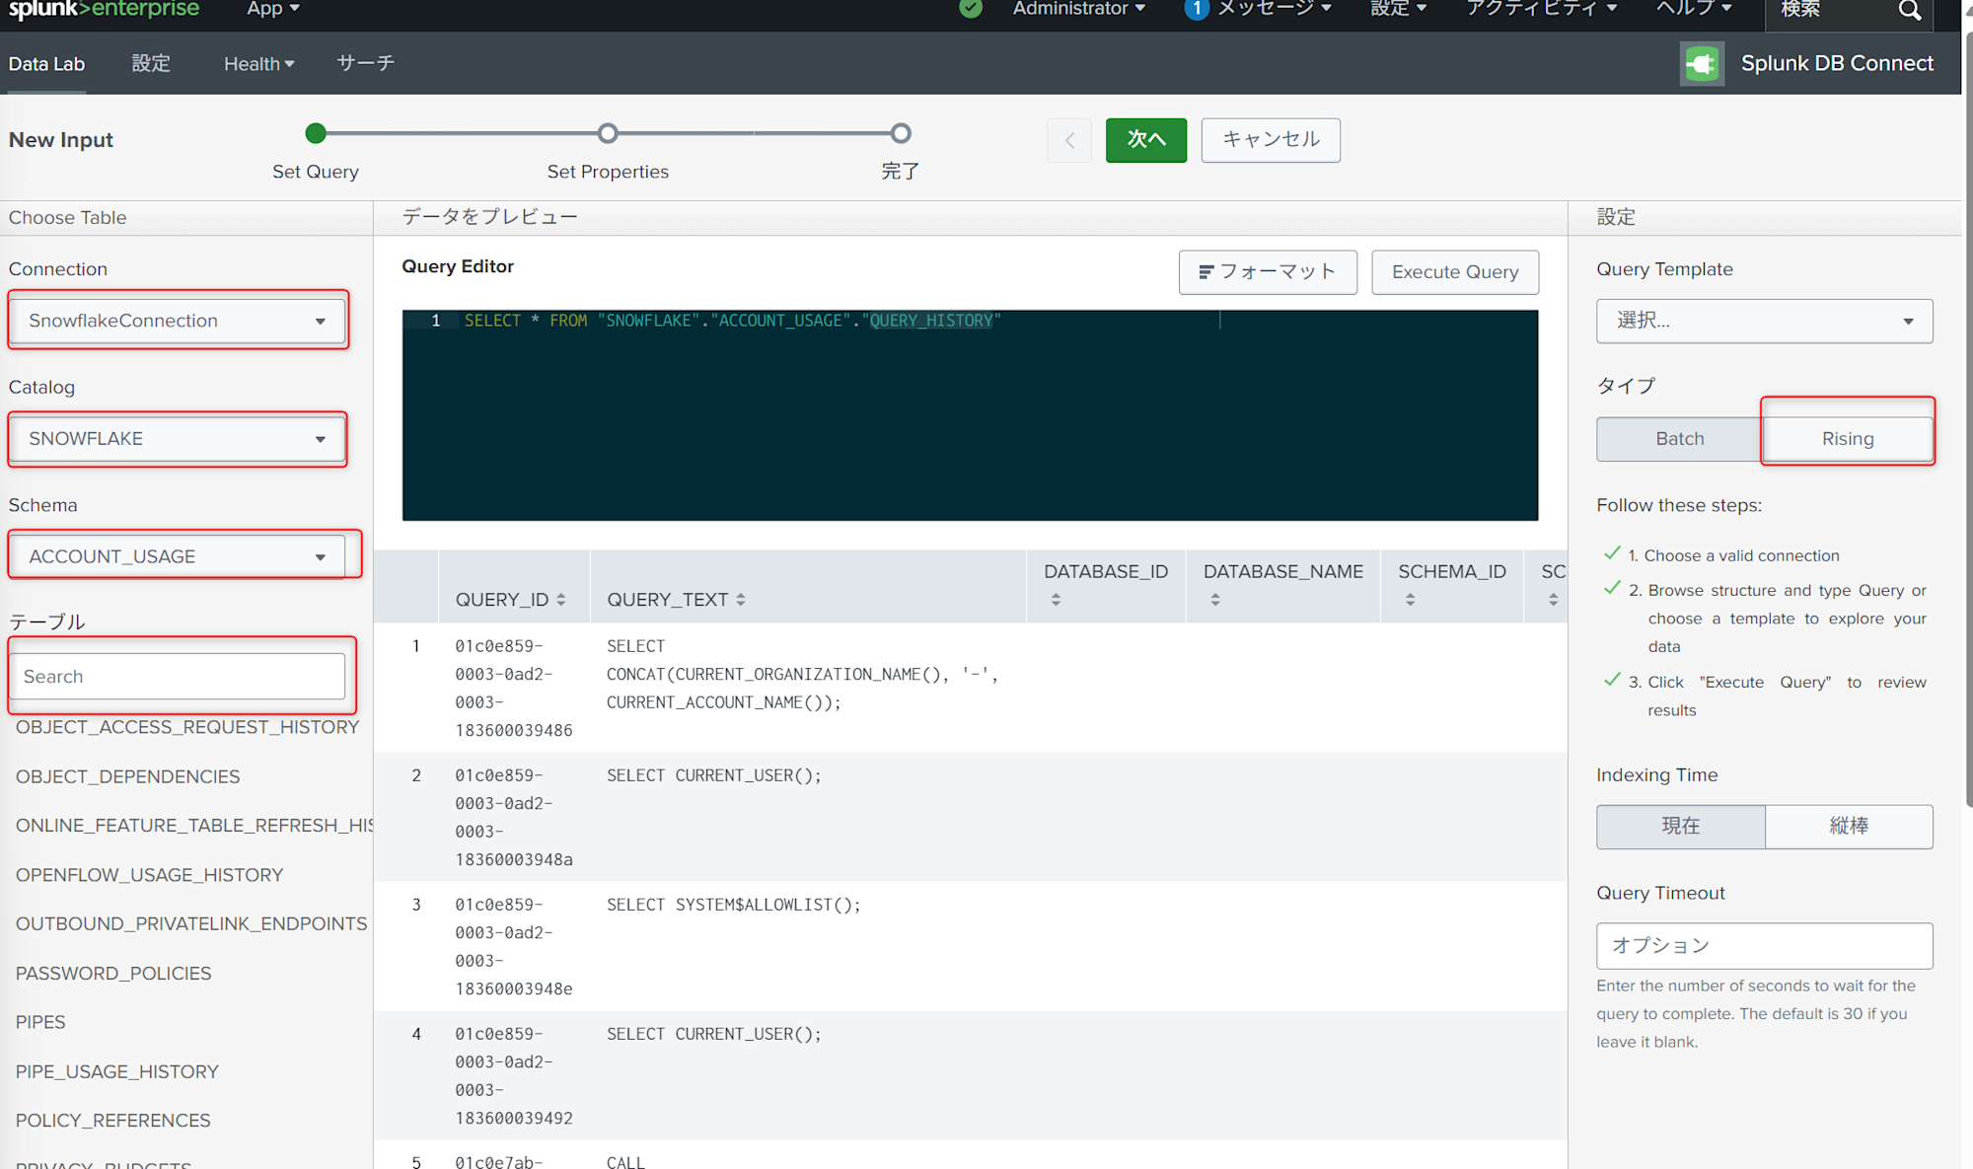Viewport: 1973px width, 1169px height.
Task: Click the table Search input field
Action: pos(178,677)
